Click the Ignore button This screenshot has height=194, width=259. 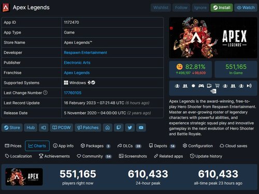pos(200,8)
